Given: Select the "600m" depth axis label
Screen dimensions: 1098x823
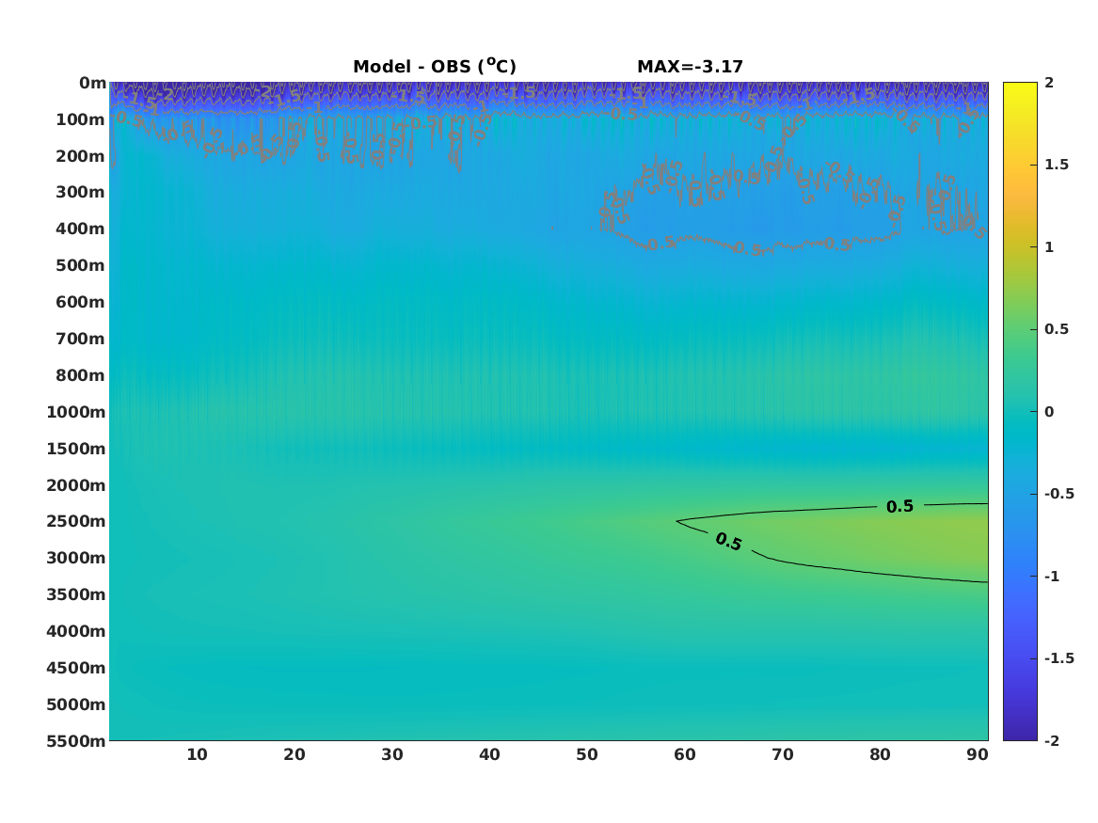Looking at the screenshot, I should click(x=81, y=302).
